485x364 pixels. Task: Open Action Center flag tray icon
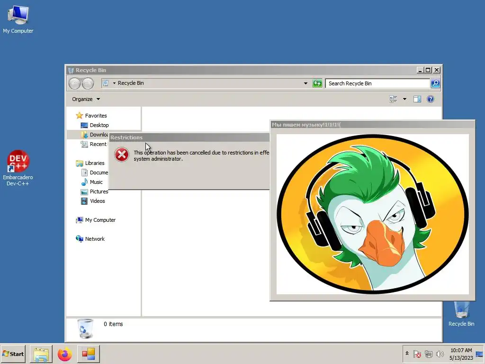click(417, 354)
